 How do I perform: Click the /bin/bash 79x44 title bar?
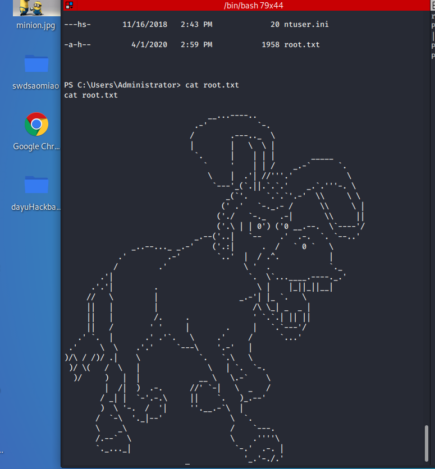(x=253, y=6)
